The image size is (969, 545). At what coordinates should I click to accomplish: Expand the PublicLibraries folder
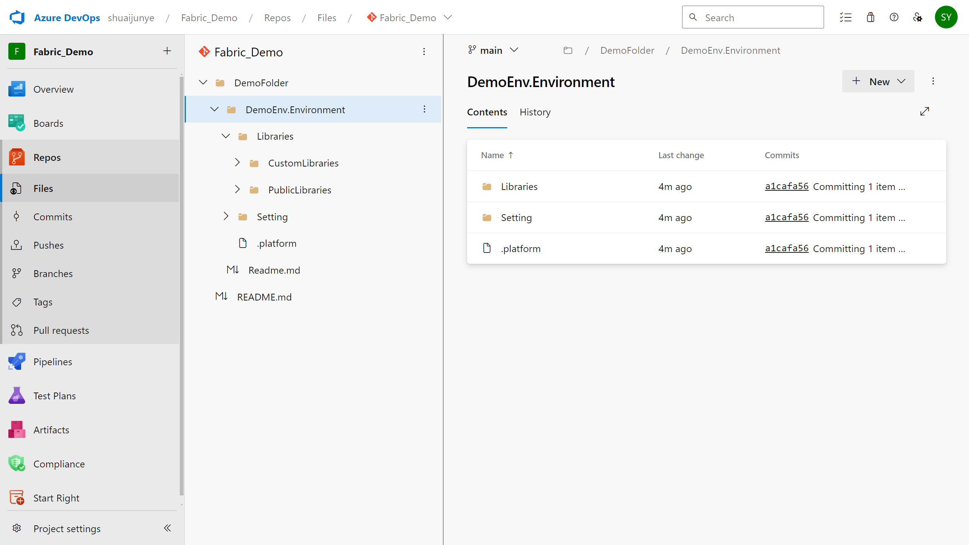pos(236,189)
